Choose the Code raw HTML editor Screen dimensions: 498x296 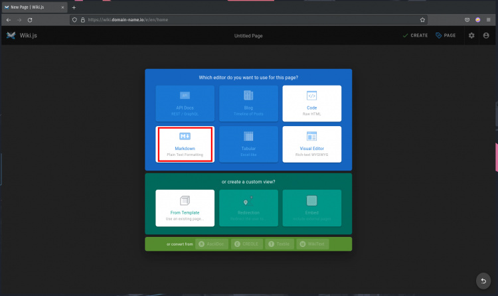point(311,103)
